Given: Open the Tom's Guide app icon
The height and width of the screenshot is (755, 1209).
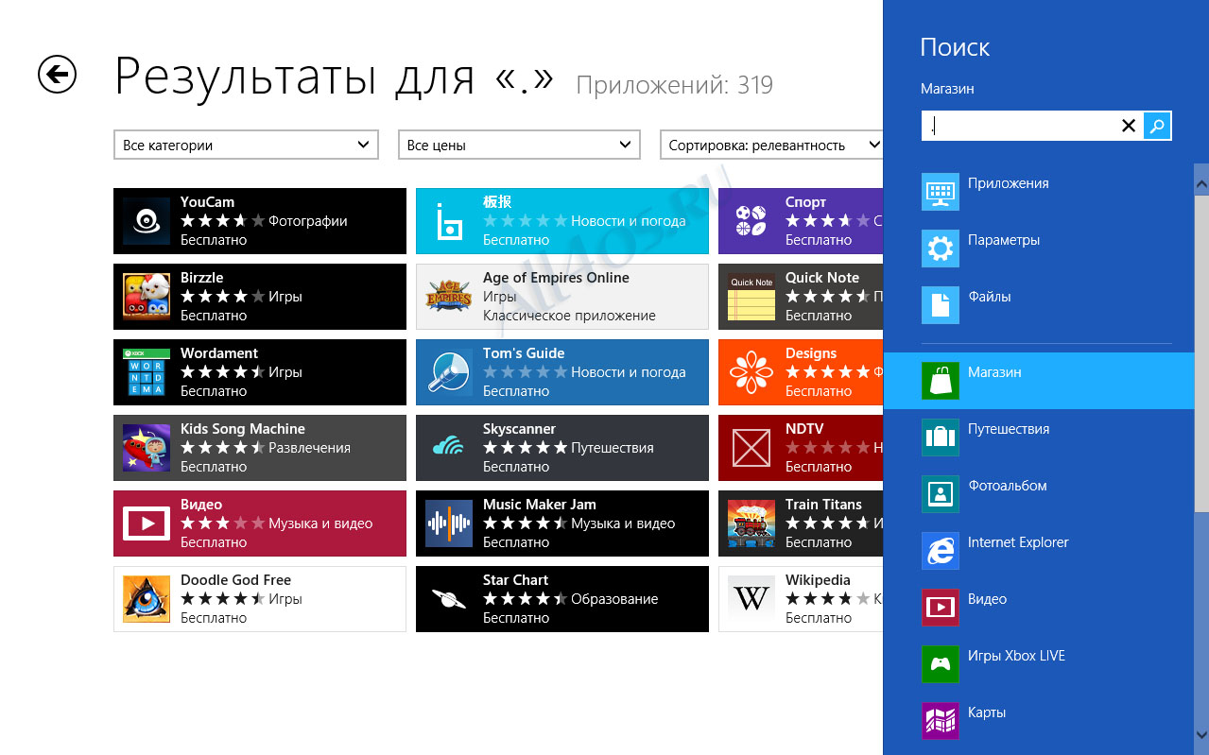Looking at the screenshot, I should [449, 372].
